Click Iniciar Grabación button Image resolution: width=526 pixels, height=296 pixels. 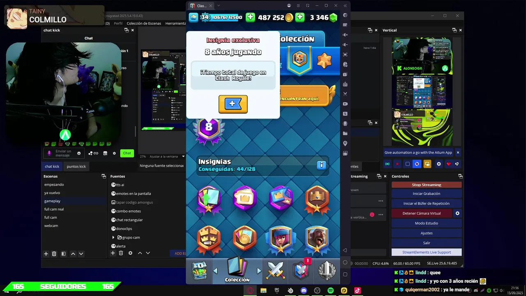(x=427, y=194)
